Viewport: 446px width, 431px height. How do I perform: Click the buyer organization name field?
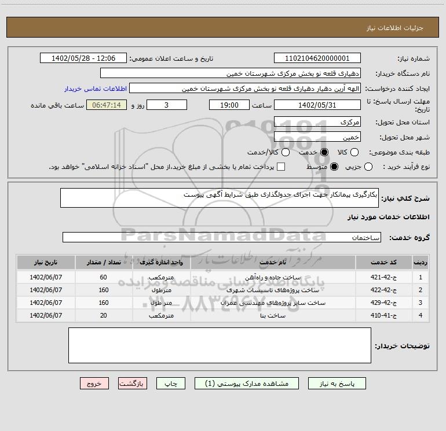pos(231,73)
